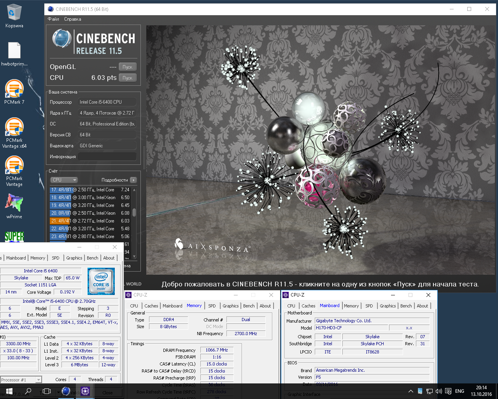This screenshot has height=399, width=498.
Task: Open Graphics tab in Mainboard CPU-Z window
Action: pyautogui.click(x=388, y=306)
